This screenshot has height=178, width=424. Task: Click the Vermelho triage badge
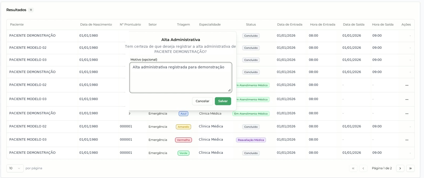[183, 140]
